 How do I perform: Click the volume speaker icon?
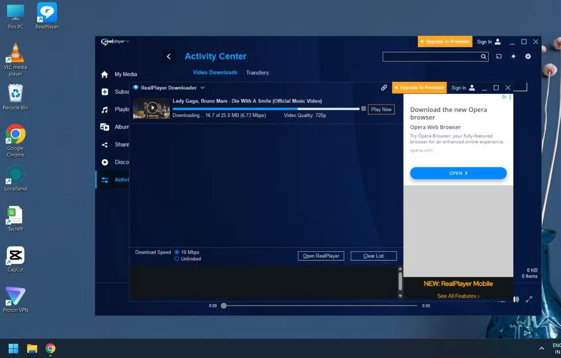[x=516, y=299]
